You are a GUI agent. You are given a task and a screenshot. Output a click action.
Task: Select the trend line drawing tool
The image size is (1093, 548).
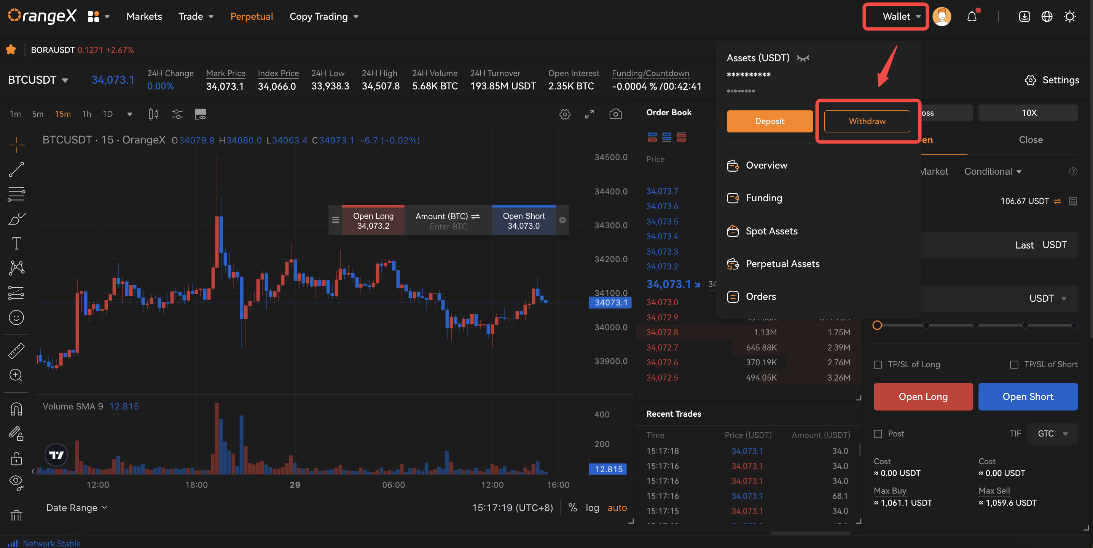click(x=16, y=170)
